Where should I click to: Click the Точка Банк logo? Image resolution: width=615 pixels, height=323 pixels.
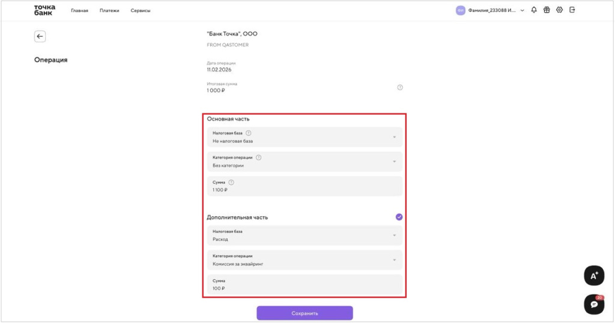(44, 10)
